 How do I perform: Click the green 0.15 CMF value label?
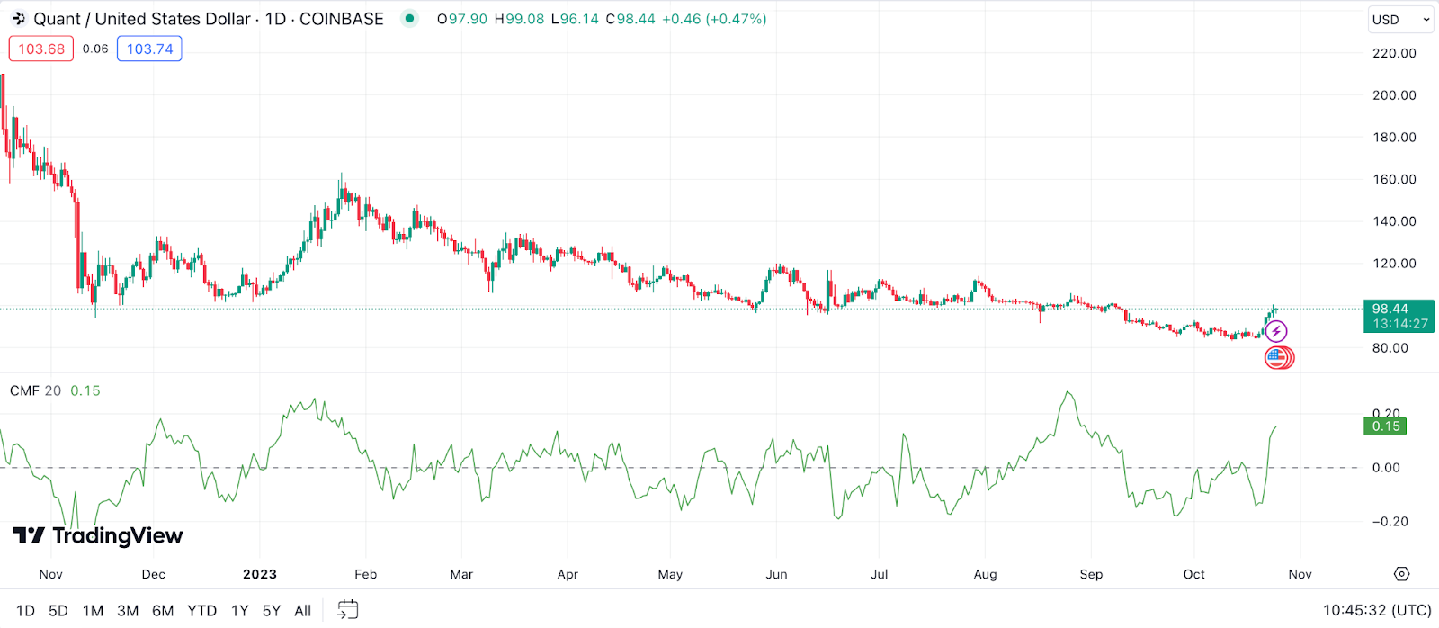coord(1386,426)
